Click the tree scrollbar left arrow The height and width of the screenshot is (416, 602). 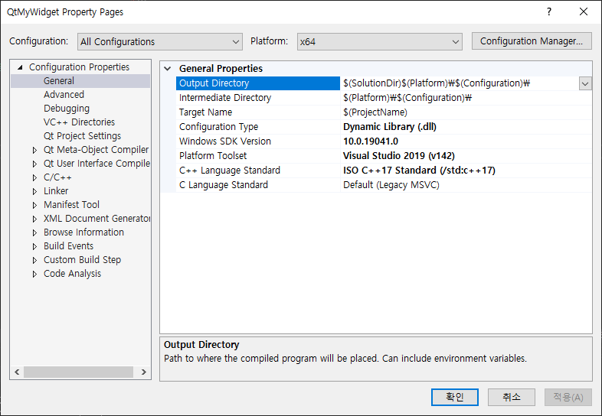click(x=17, y=372)
